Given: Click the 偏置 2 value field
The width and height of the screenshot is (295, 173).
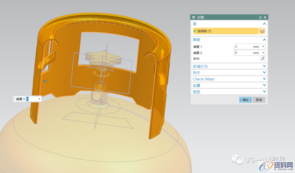Looking at the screenshot, I should pyautogui.click(x=243, y=53).
